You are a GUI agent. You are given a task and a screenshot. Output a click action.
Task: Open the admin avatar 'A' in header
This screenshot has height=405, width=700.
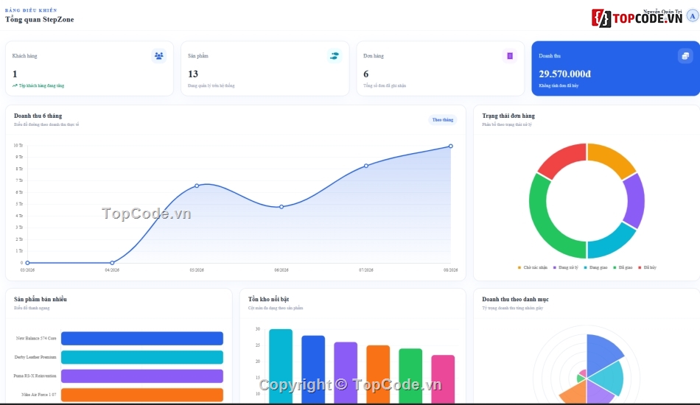click(693, 16)
